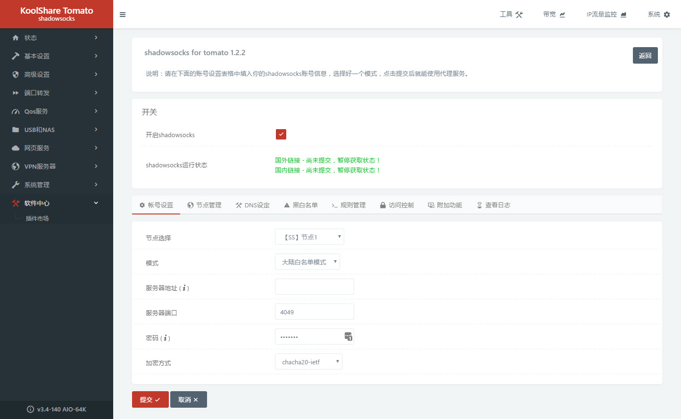The width and height of the screenshot is (681, 419).
Task: Click the hamburger menu icon in header
Action: coord(123,15)
